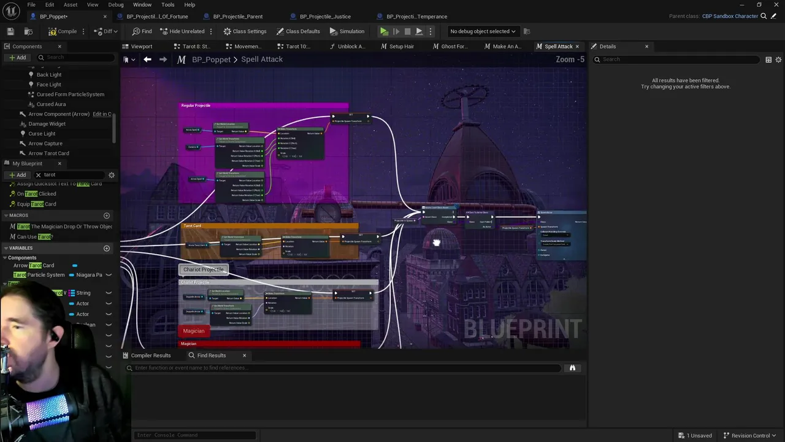Open debug object selection dropdown
The image size is (785, 442).
tap(483, 31)
